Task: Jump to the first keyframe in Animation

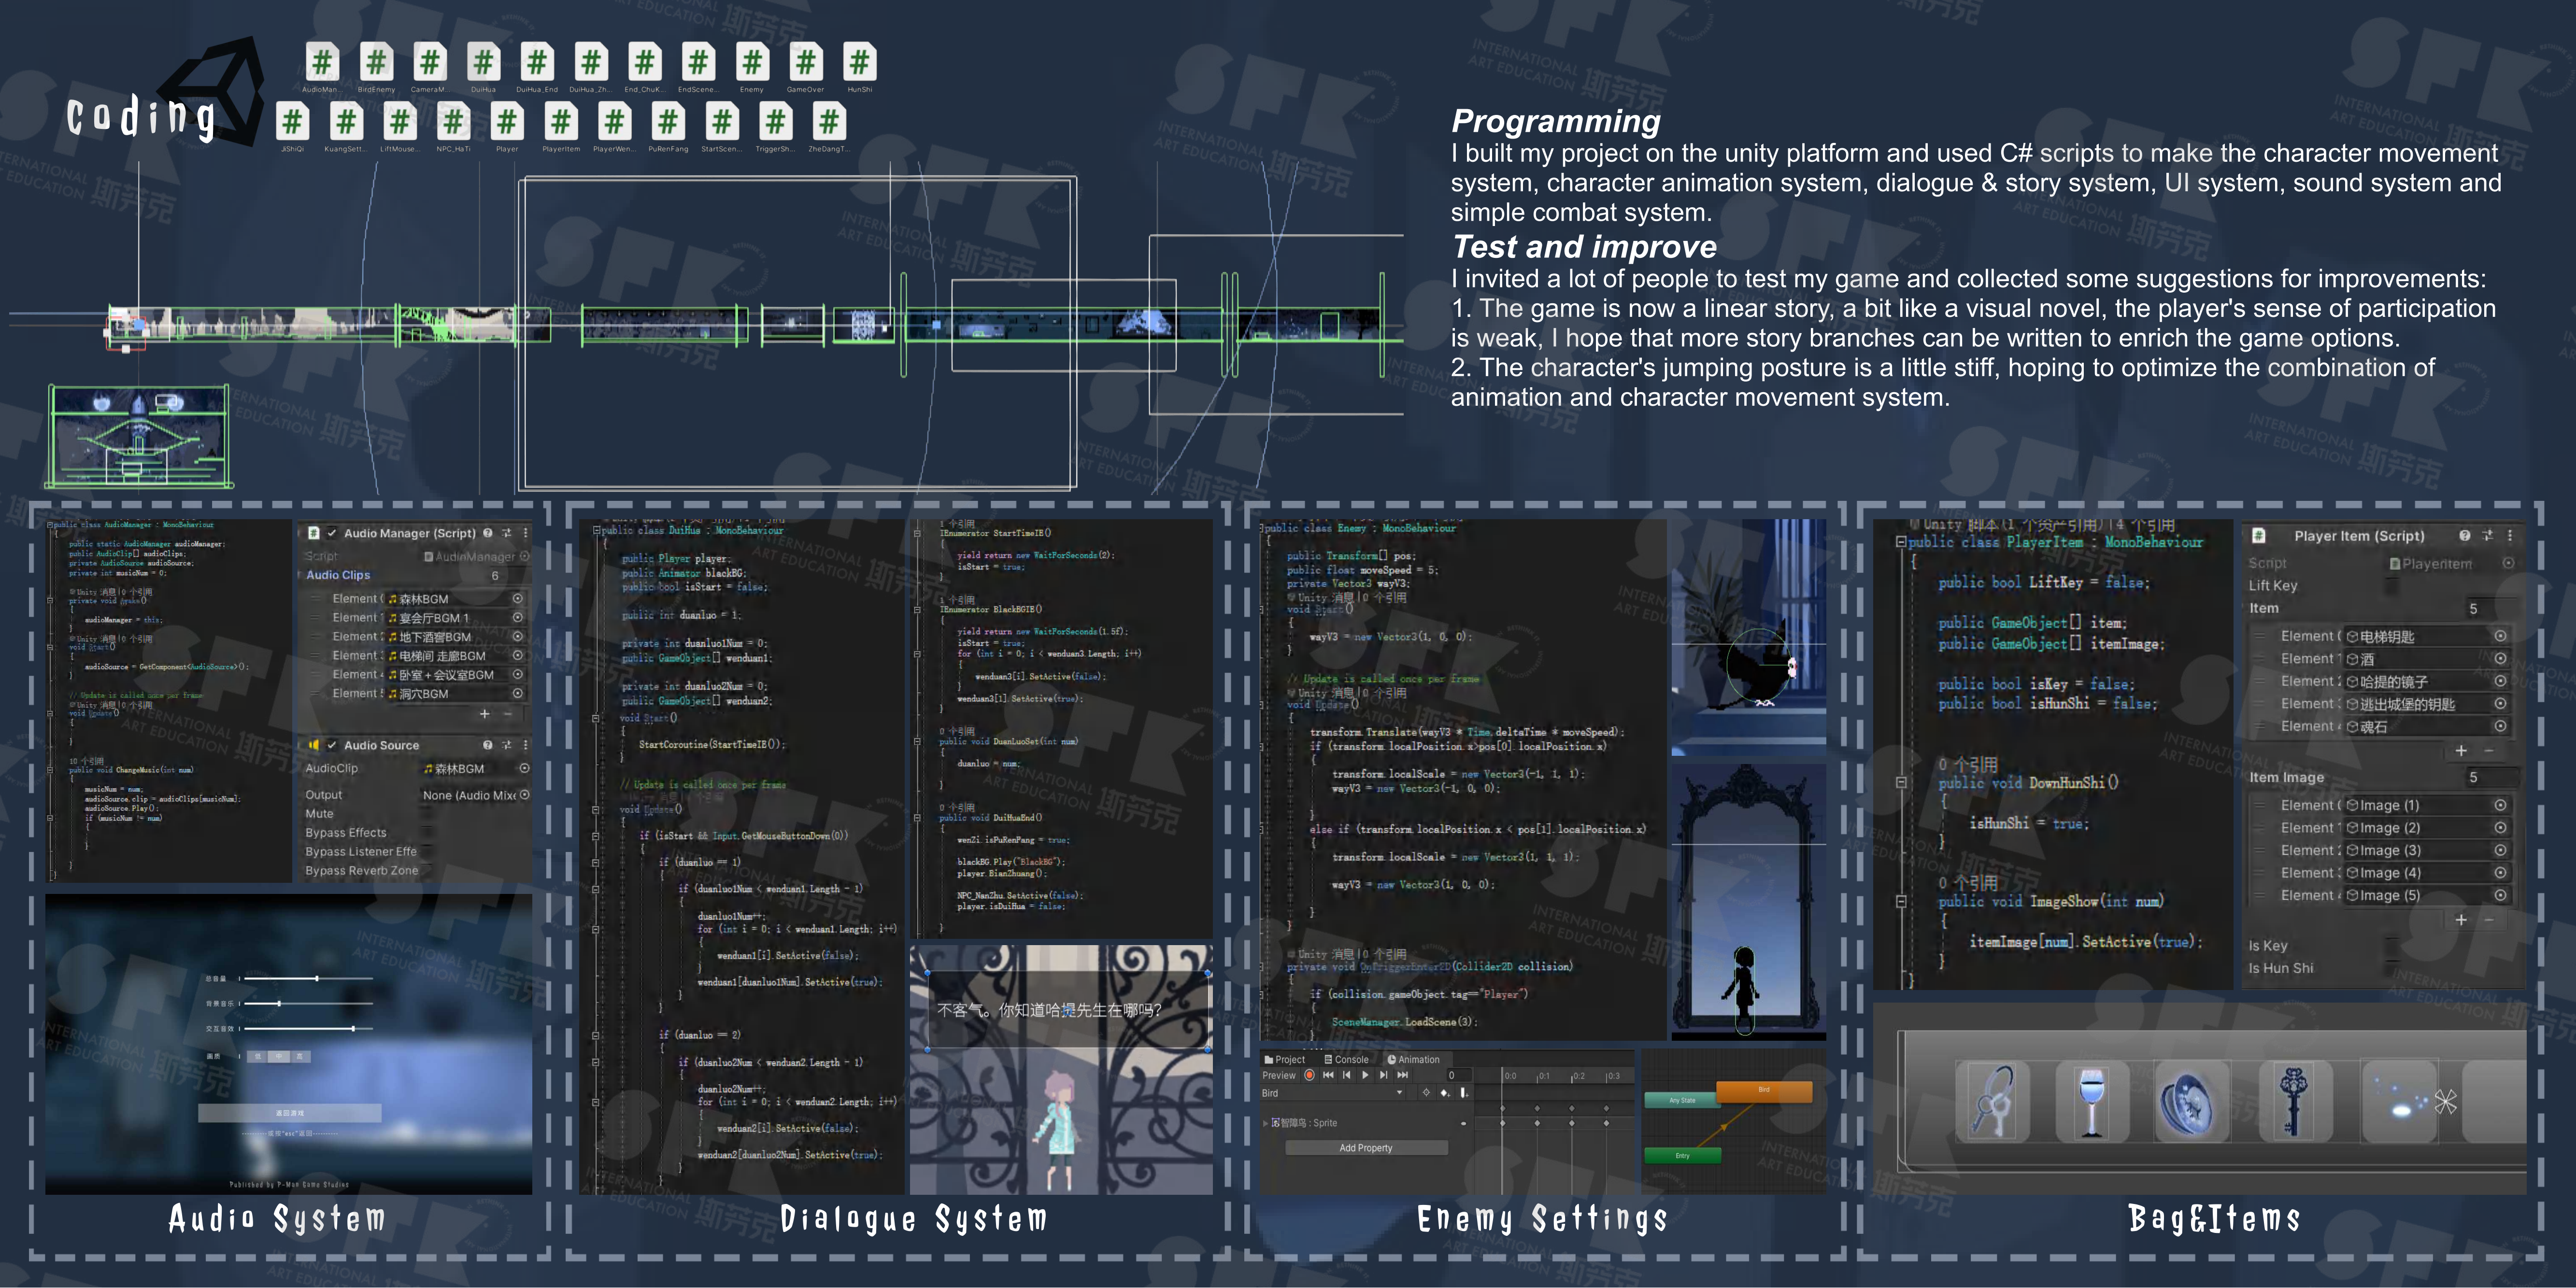Action: (x=1328, y=1075)
